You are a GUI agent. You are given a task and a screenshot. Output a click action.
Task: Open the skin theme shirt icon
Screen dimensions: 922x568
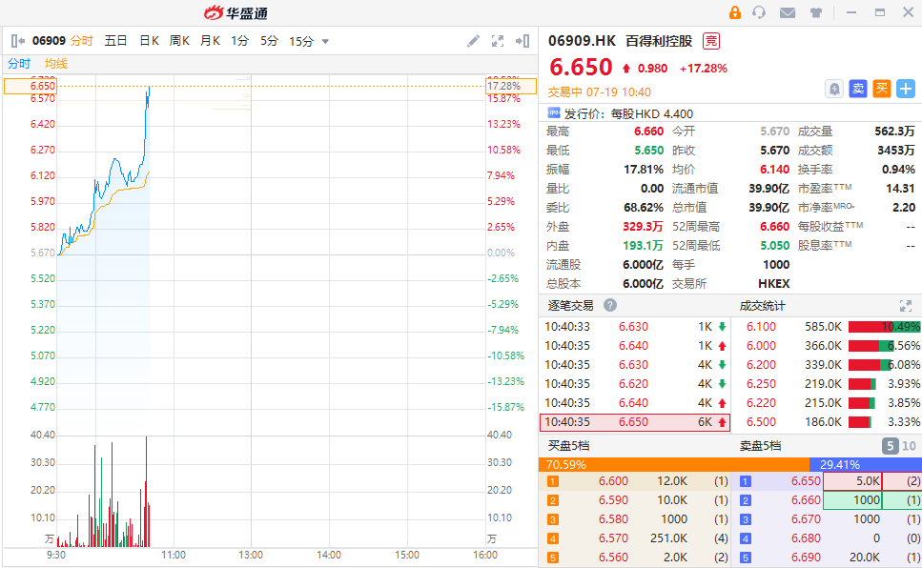pyautogui.click(x=815, y=12)
